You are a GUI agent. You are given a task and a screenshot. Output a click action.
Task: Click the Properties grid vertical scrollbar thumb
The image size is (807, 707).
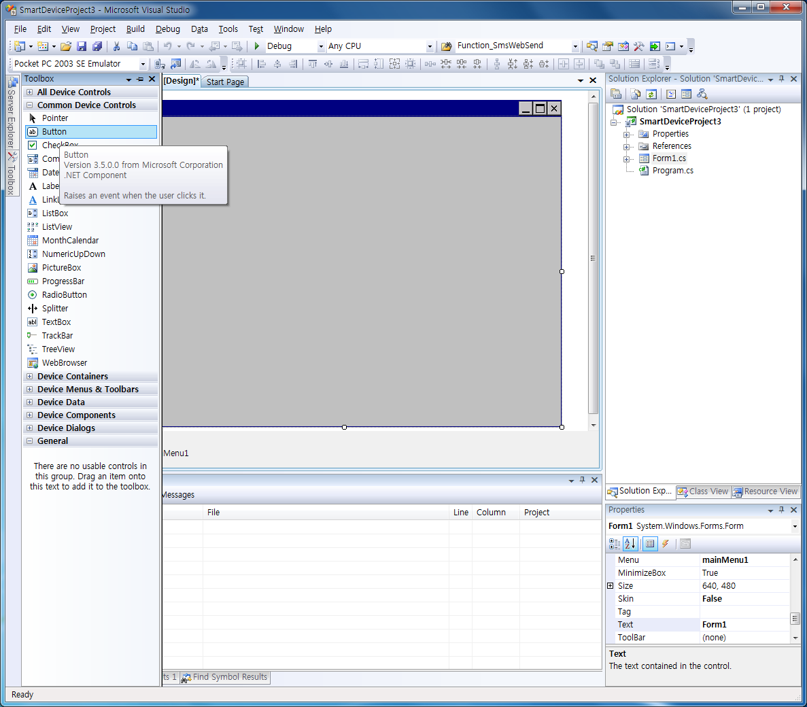coord(795,618)
